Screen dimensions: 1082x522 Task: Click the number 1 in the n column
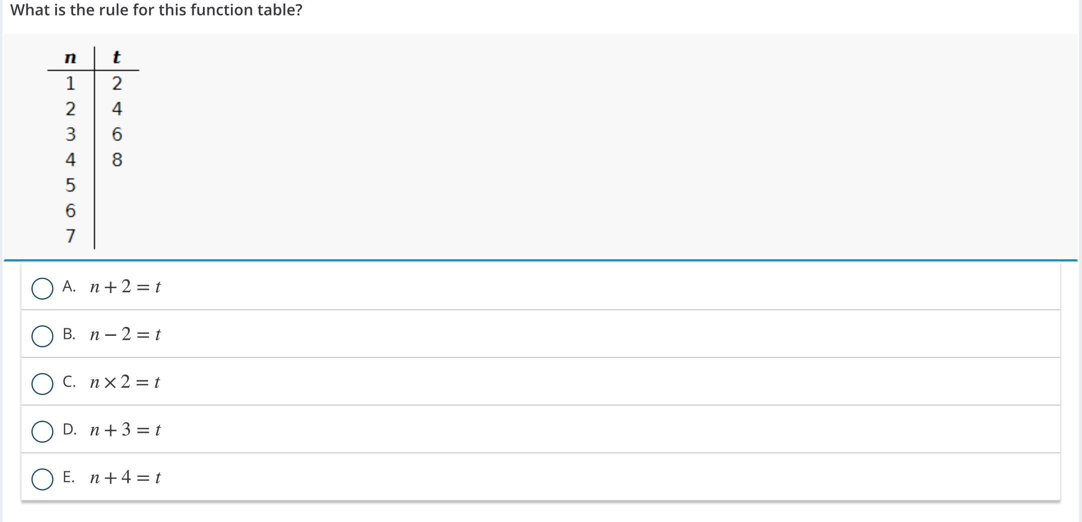(x=70, y=83)
